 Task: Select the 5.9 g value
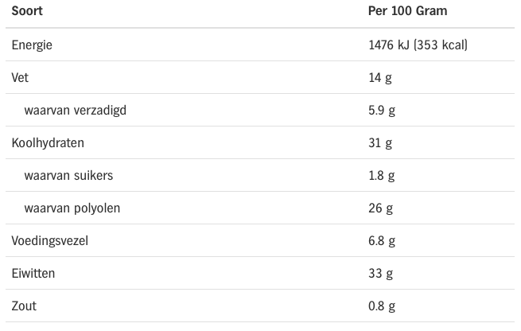382,110
